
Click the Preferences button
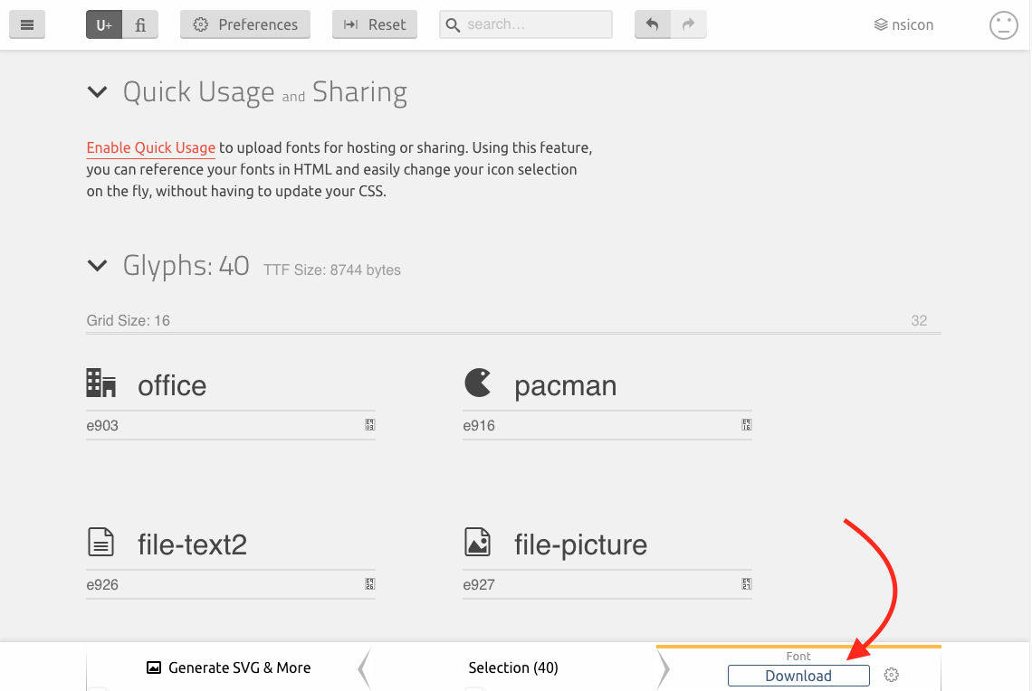click(x=245, y=25)
